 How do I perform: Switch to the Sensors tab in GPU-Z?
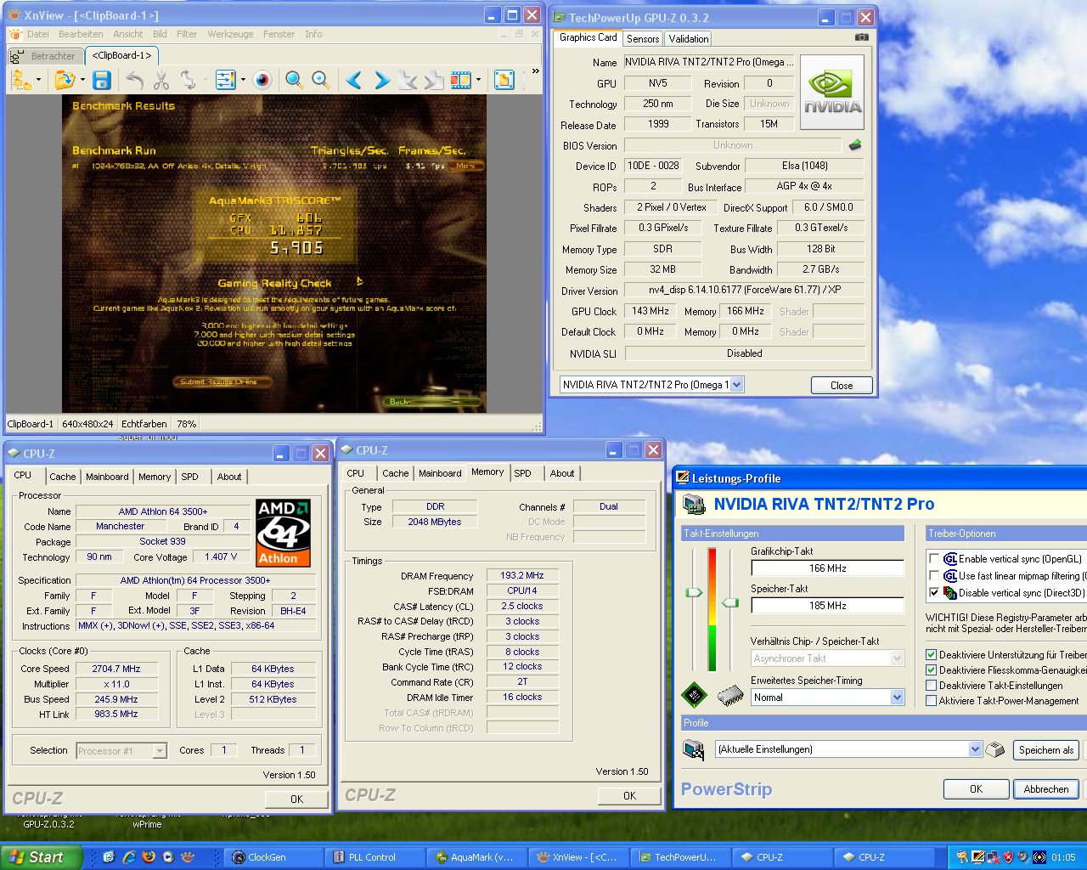click(643, 39)
